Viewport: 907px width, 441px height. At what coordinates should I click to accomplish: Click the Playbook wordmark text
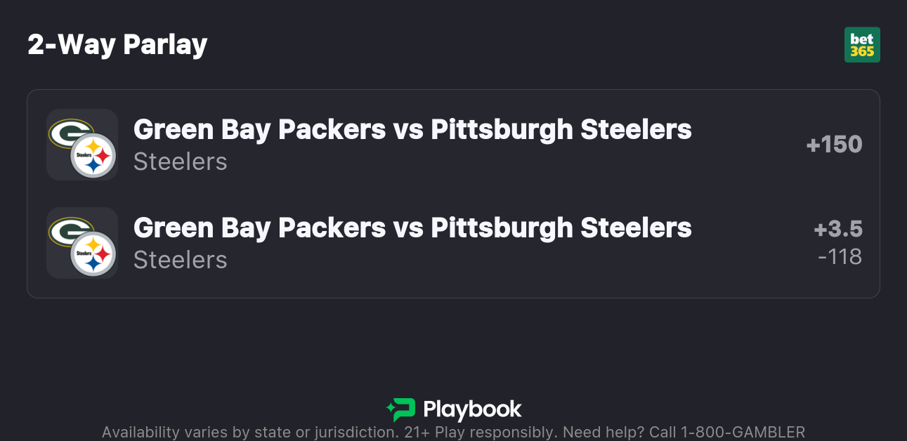(472, 409)
